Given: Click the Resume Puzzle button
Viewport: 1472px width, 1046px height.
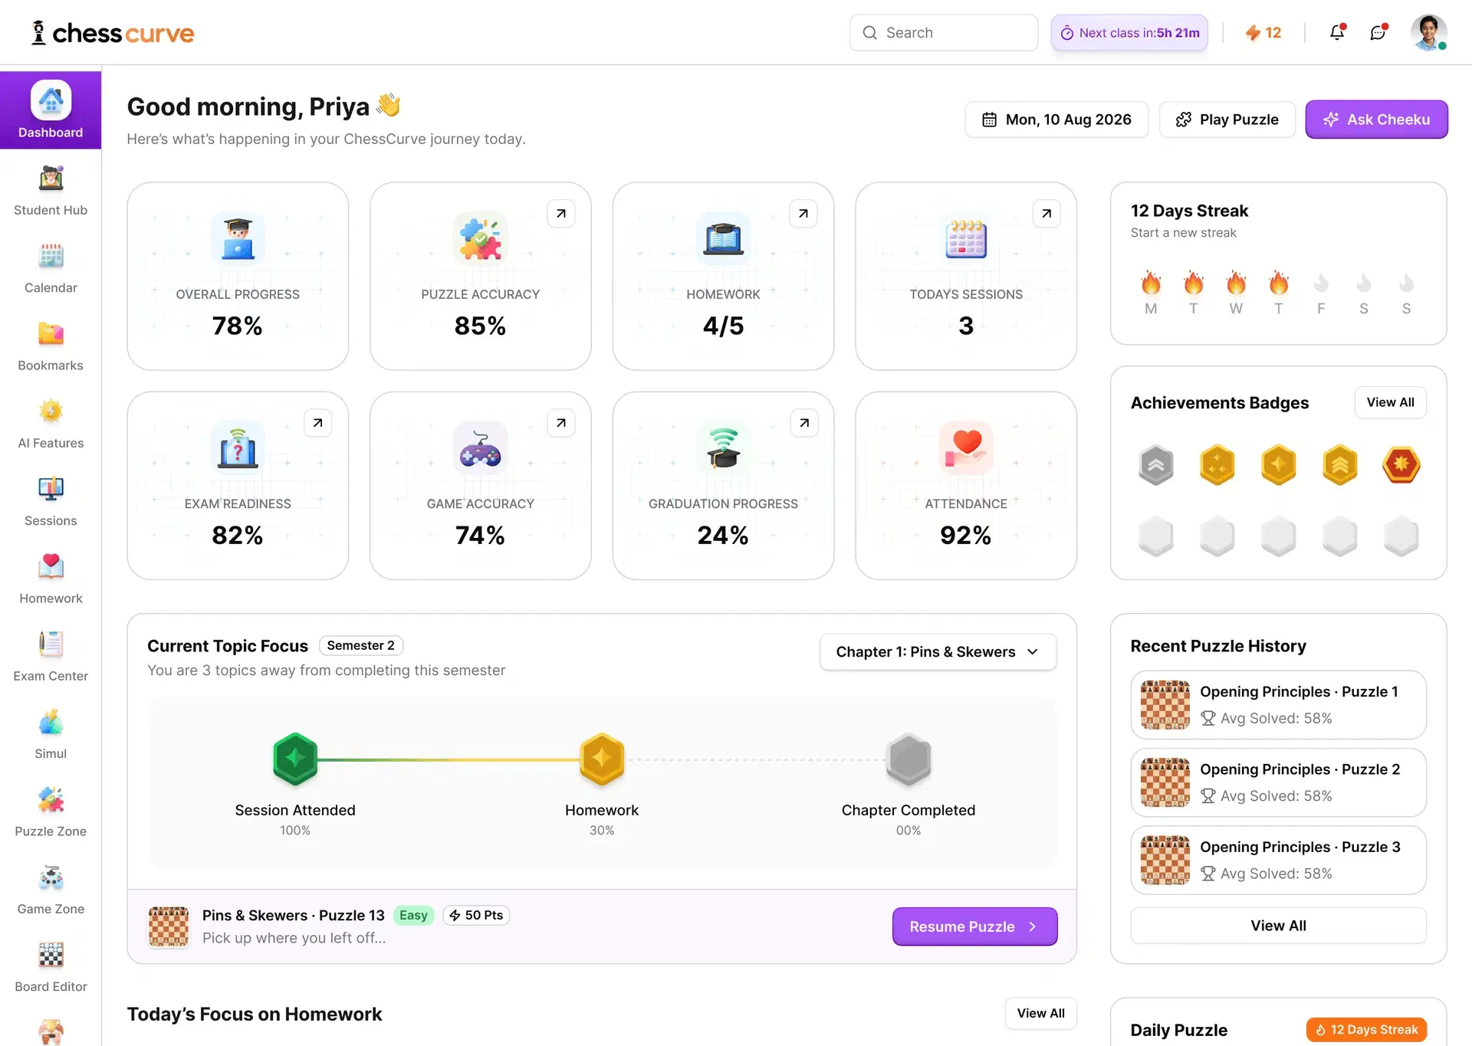Looking at the screenshot, I should (x=974, y=926).
